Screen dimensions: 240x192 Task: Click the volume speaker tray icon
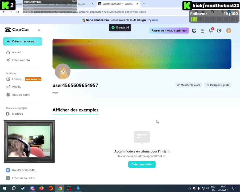click(208, 188)
